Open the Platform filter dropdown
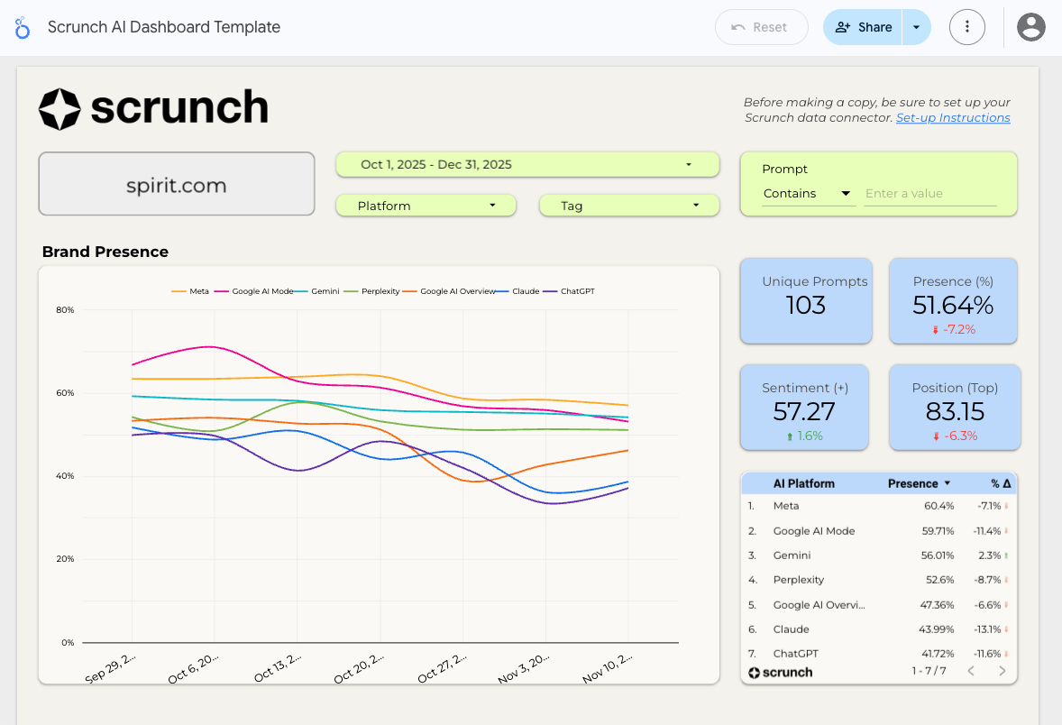The image size is (1062, 725). (x=426, y=206)
